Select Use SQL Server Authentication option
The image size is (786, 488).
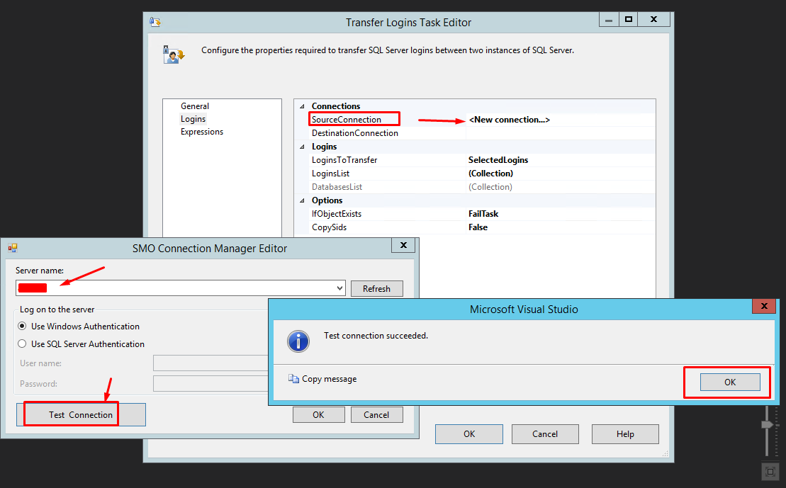(x=23, y=344)
